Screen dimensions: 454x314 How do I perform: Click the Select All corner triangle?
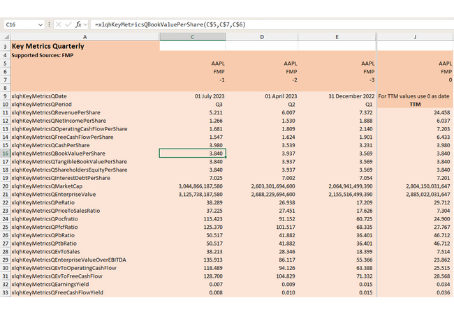(6, 37)
